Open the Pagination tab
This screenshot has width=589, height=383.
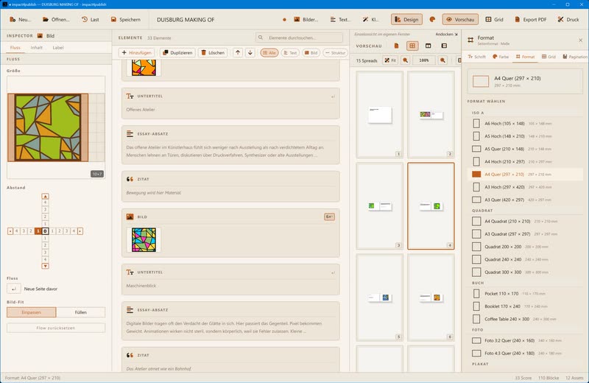[x=575, y=57]
